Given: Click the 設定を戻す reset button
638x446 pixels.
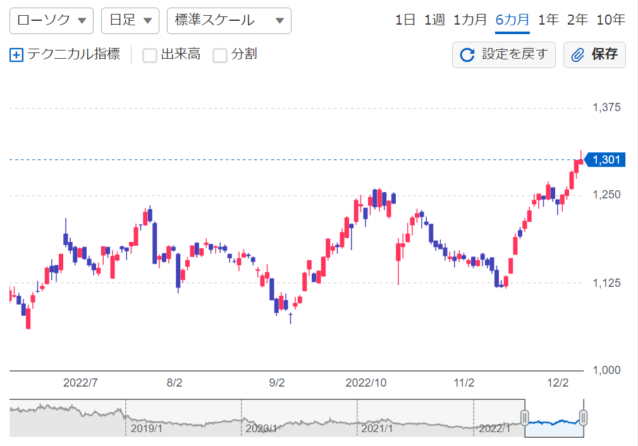Looking at the screenshot, I should click(x=504, y=55).
